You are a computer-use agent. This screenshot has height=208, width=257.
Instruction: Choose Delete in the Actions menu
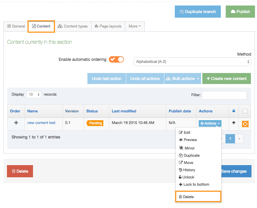[188, 197]
